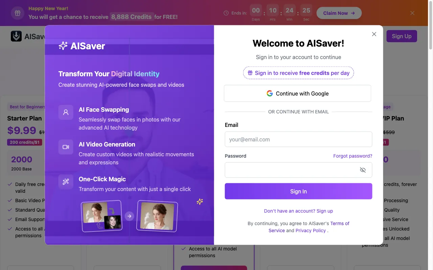Click the Hrs countdown value 10

pos(273,10)
